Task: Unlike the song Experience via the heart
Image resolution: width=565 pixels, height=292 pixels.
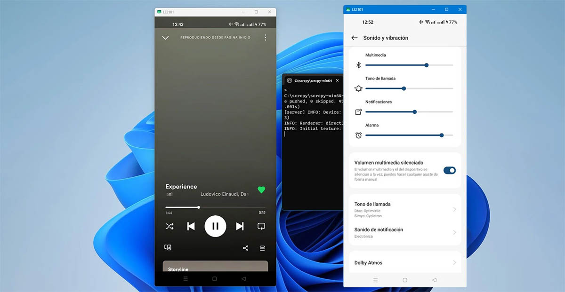Action: click(x=261, y=190)
